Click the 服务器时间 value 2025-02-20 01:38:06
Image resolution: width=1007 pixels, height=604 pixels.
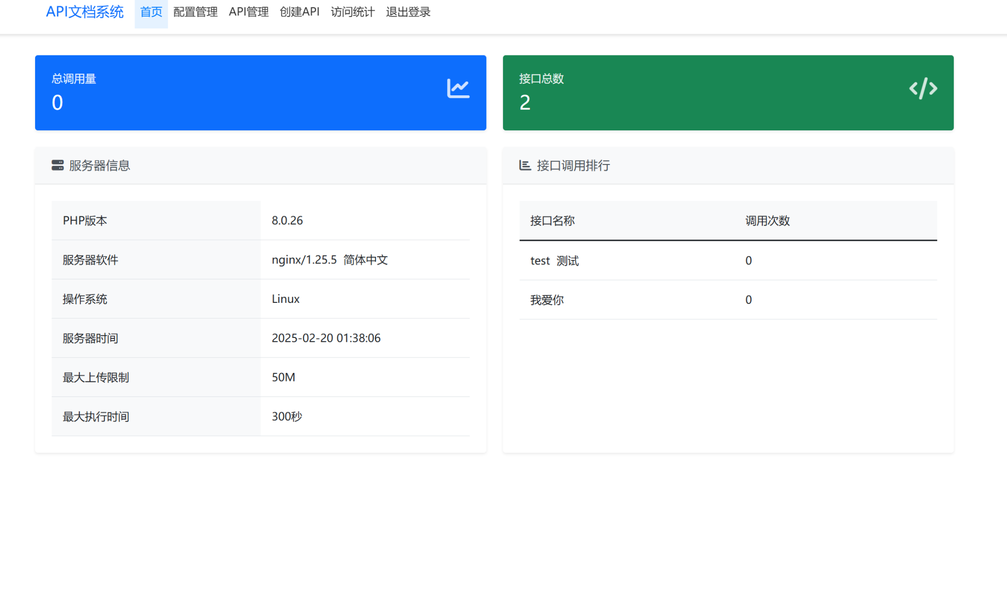click(326, 338)
